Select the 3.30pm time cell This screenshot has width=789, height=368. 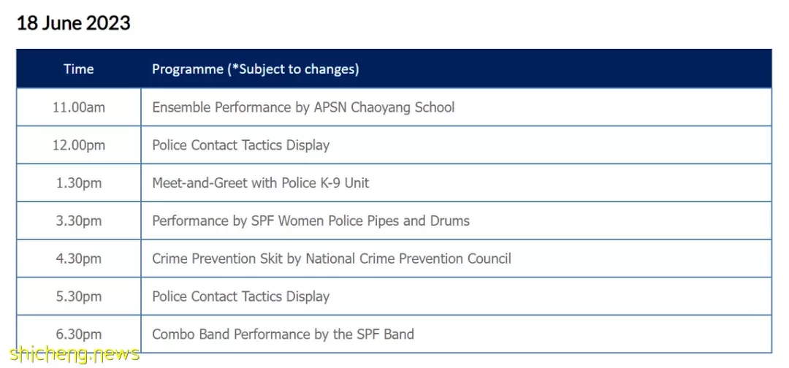78,221
